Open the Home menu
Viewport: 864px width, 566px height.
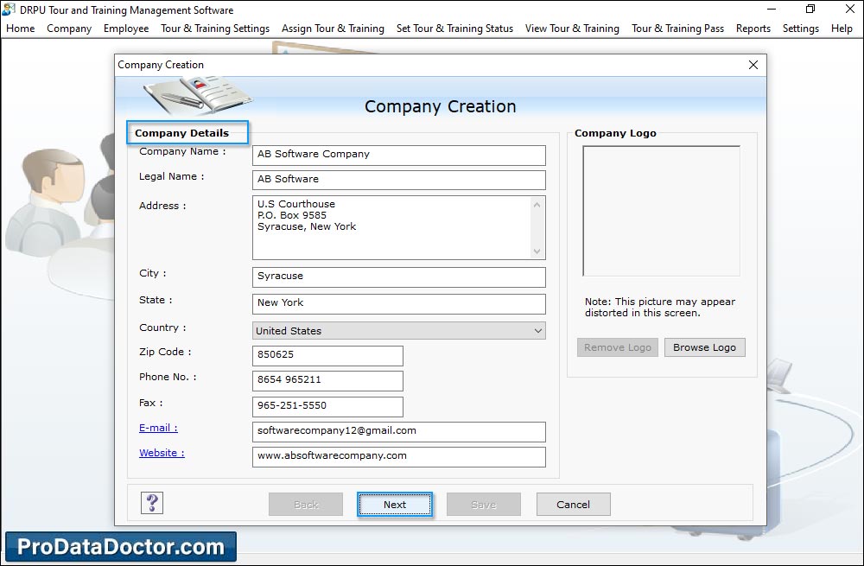tap(21, 29)
